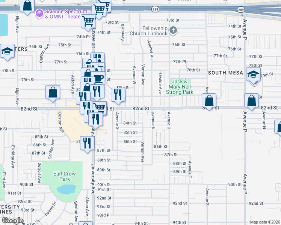Viewport: 281px width, 225px height.
Task: Click the Science Spectrum museum icon
Action: pyautogui.click(x=39, y=13)
